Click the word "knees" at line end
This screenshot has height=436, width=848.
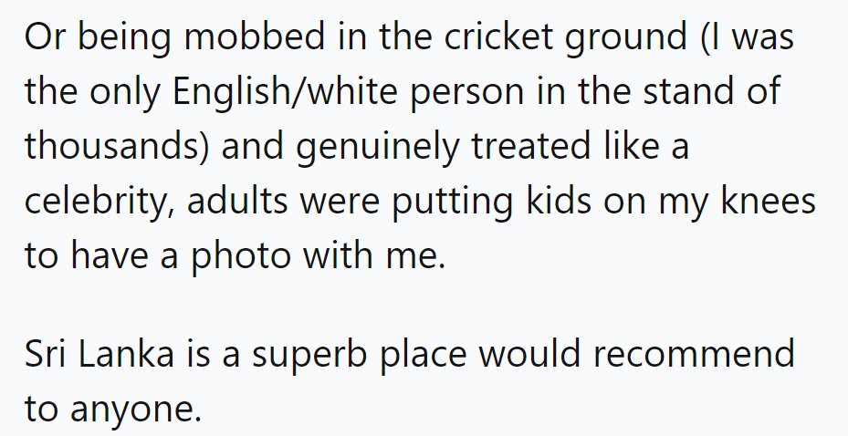tap(774, 202)
